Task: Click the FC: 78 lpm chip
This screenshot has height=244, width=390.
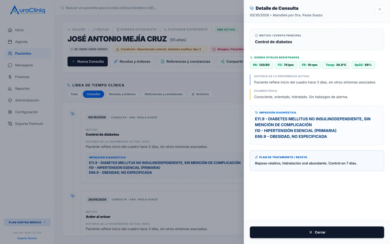Action: 286,65
